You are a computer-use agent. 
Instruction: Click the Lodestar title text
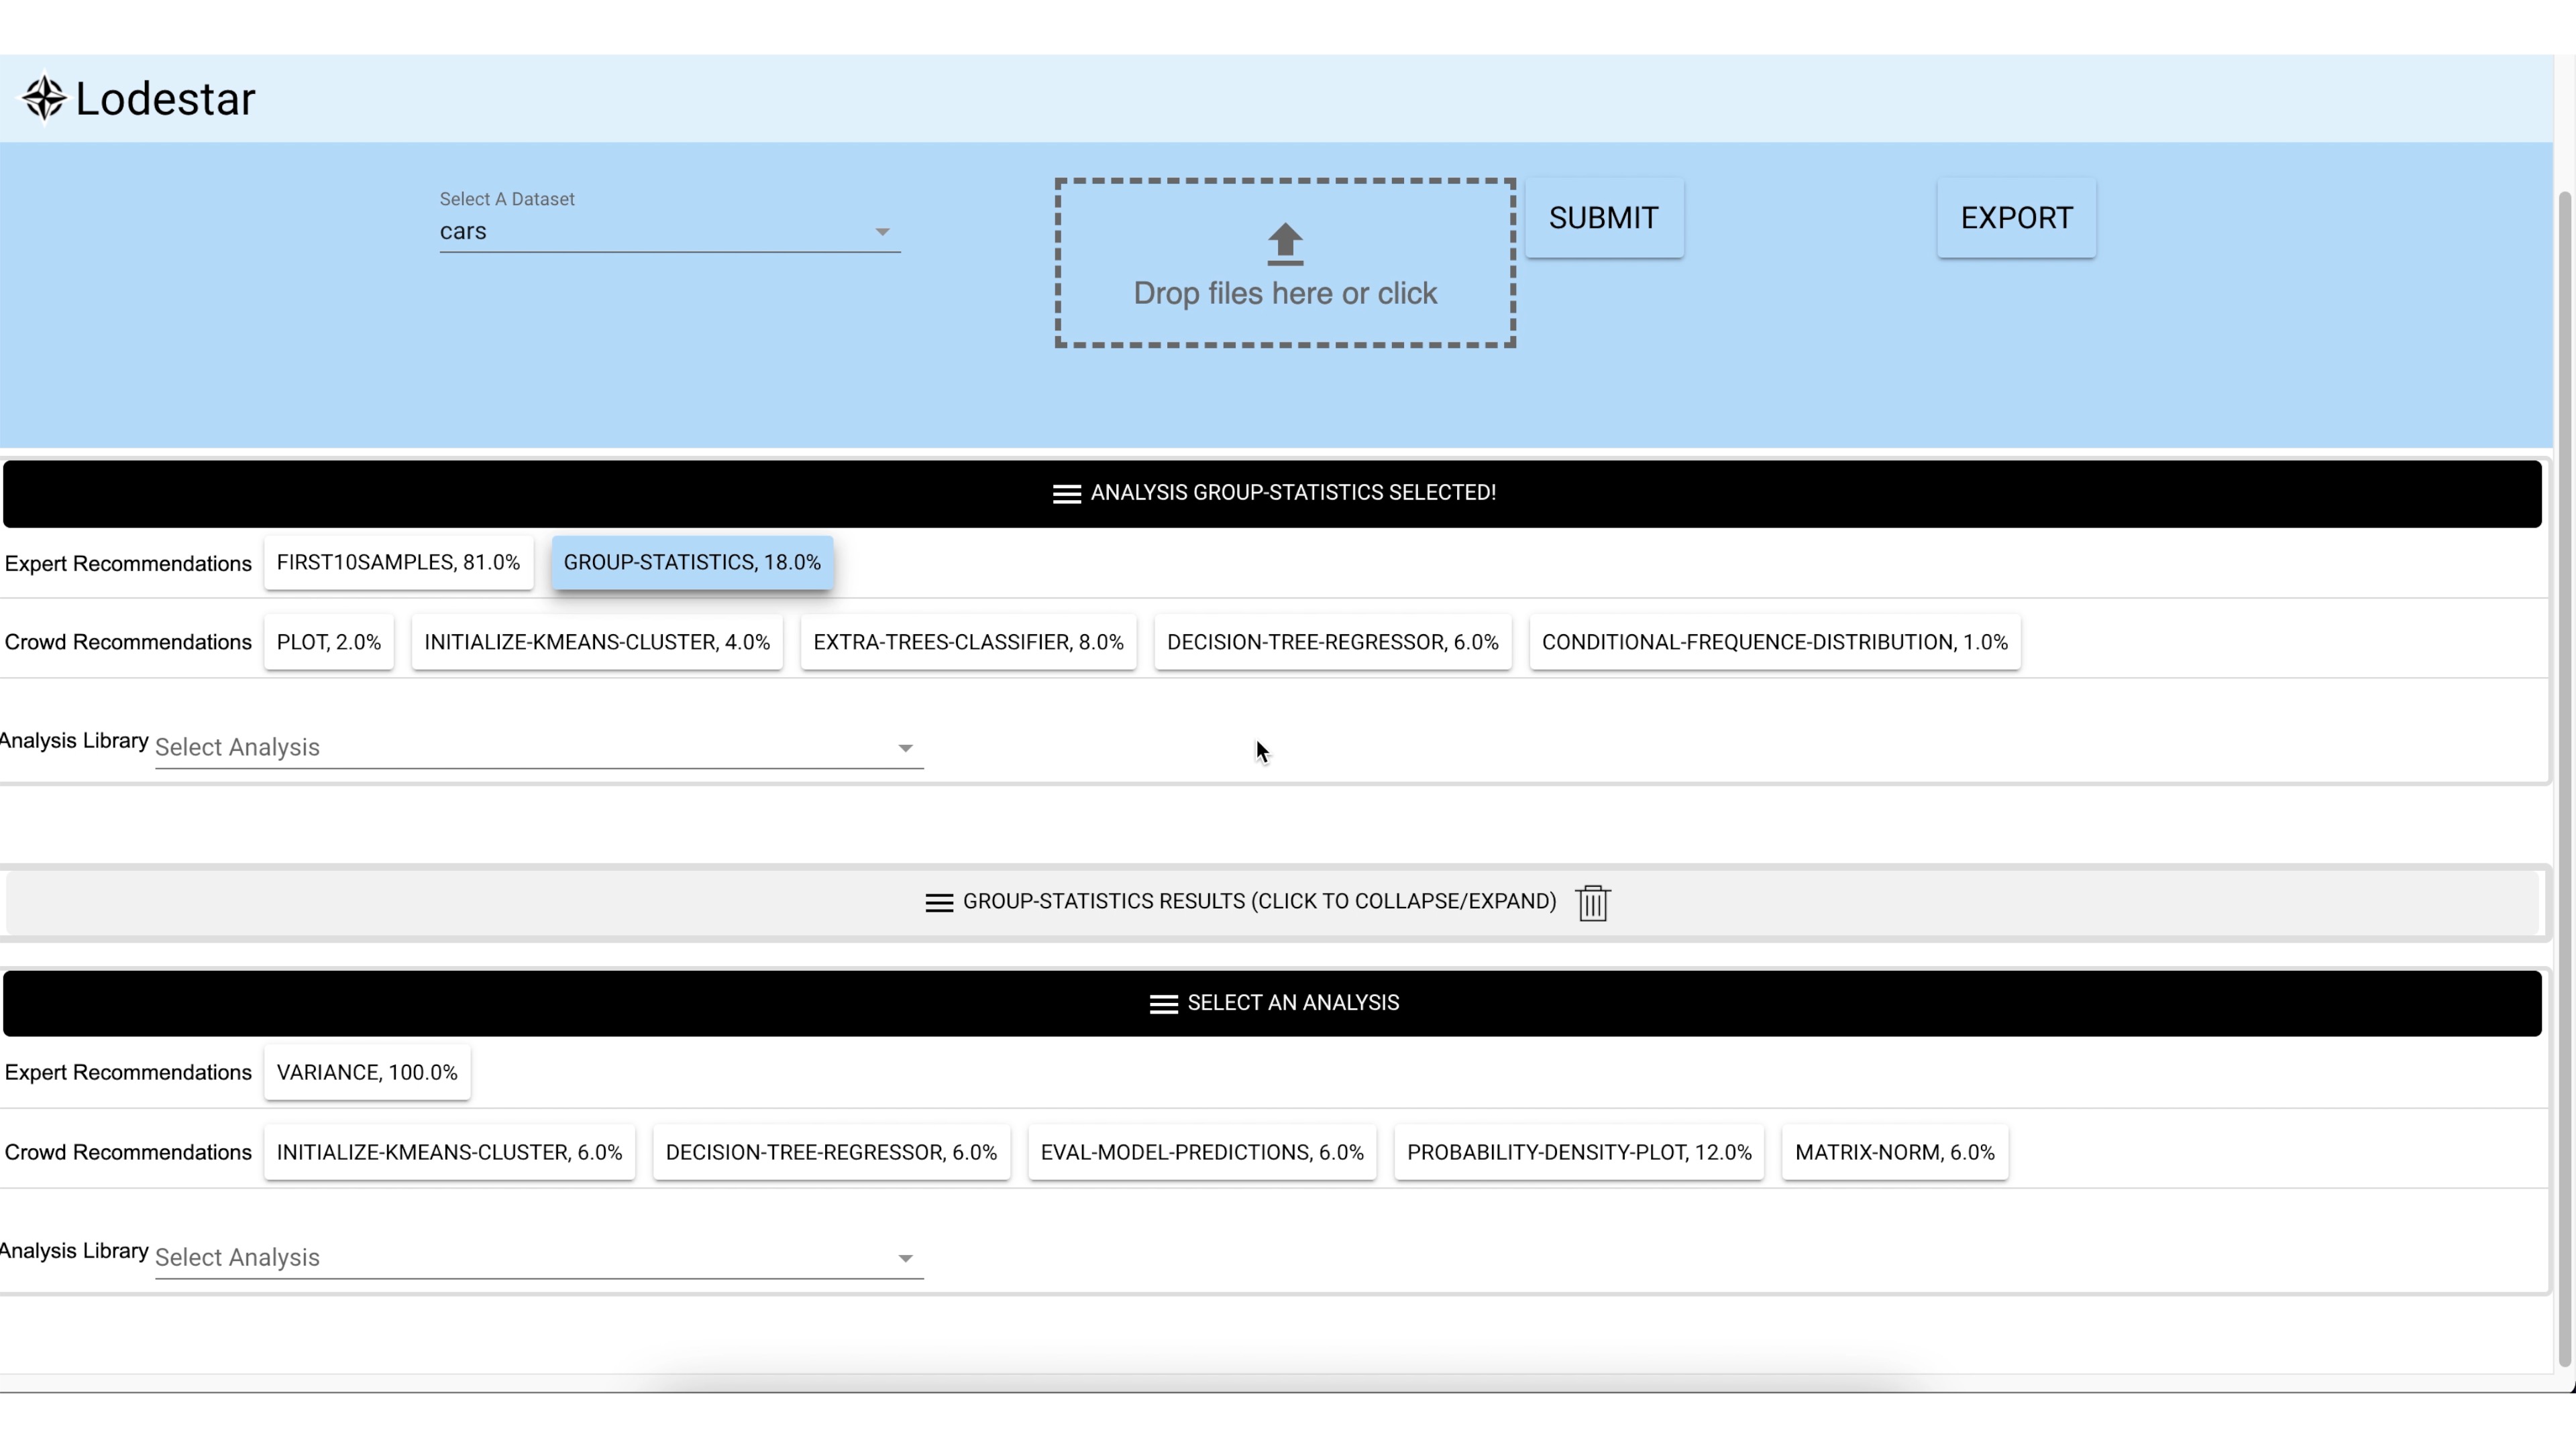click(165, 99)
